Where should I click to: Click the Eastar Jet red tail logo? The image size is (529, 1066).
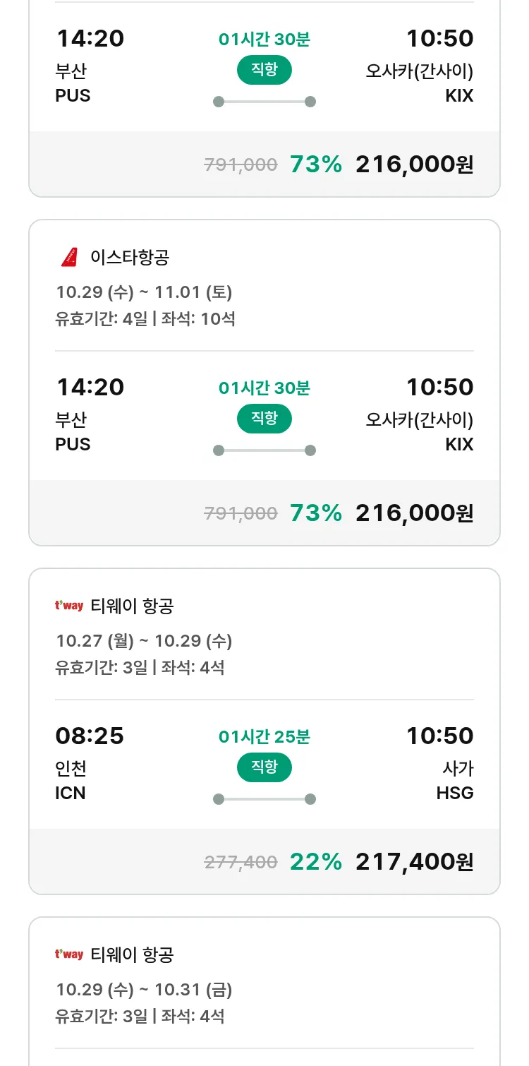69,258
